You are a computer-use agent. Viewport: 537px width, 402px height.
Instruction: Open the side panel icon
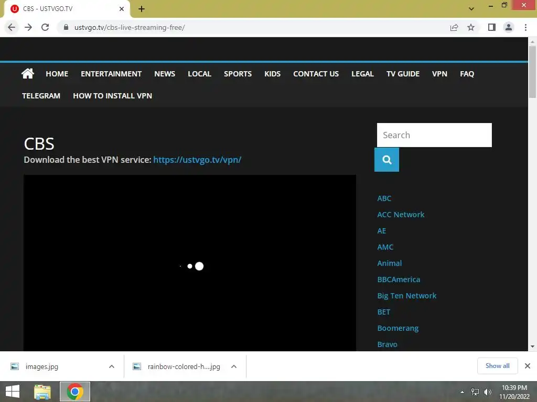[492, 27]
